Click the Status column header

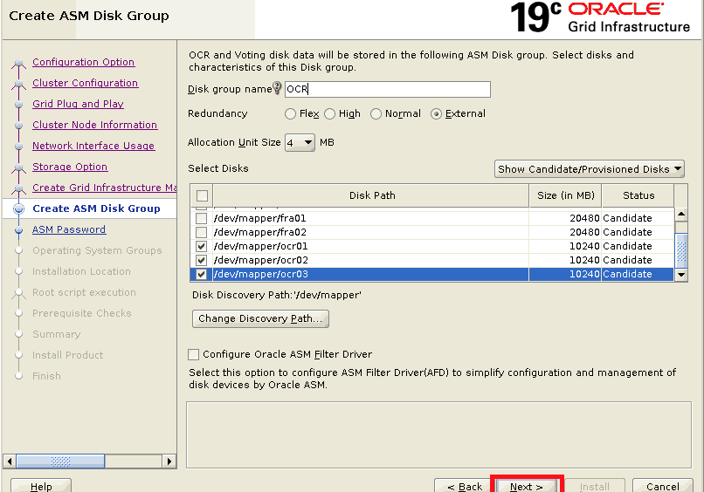(638, 195)
